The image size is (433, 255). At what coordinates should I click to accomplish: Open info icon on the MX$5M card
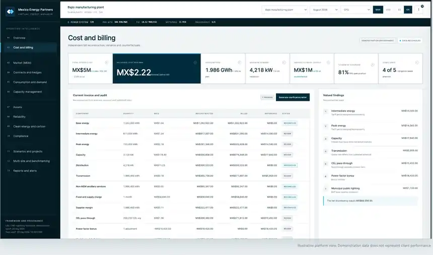pyautogui.click(x=107, y=62)
